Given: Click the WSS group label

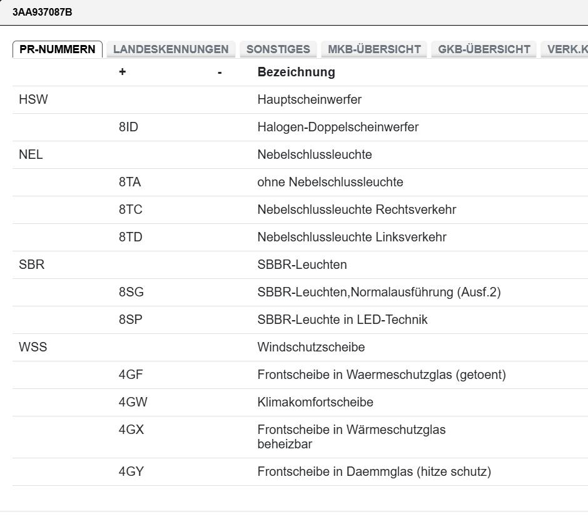Looking at the screenshot, I should [33, 348].
